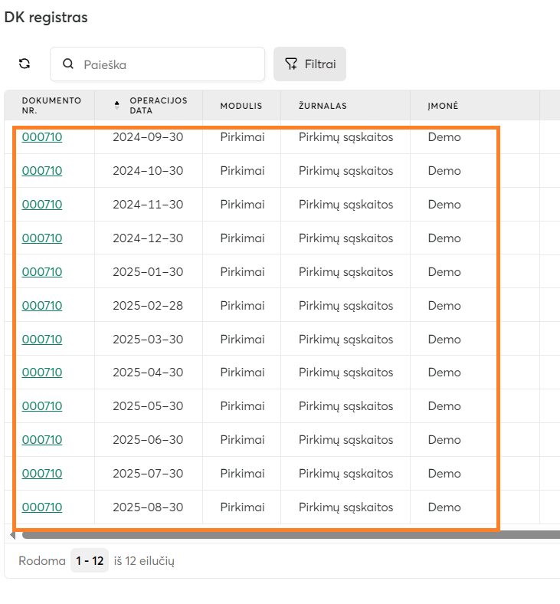Open the 000710 link in the 2025-02-28 row
560x604 pixels.
(x=42, y=306)
